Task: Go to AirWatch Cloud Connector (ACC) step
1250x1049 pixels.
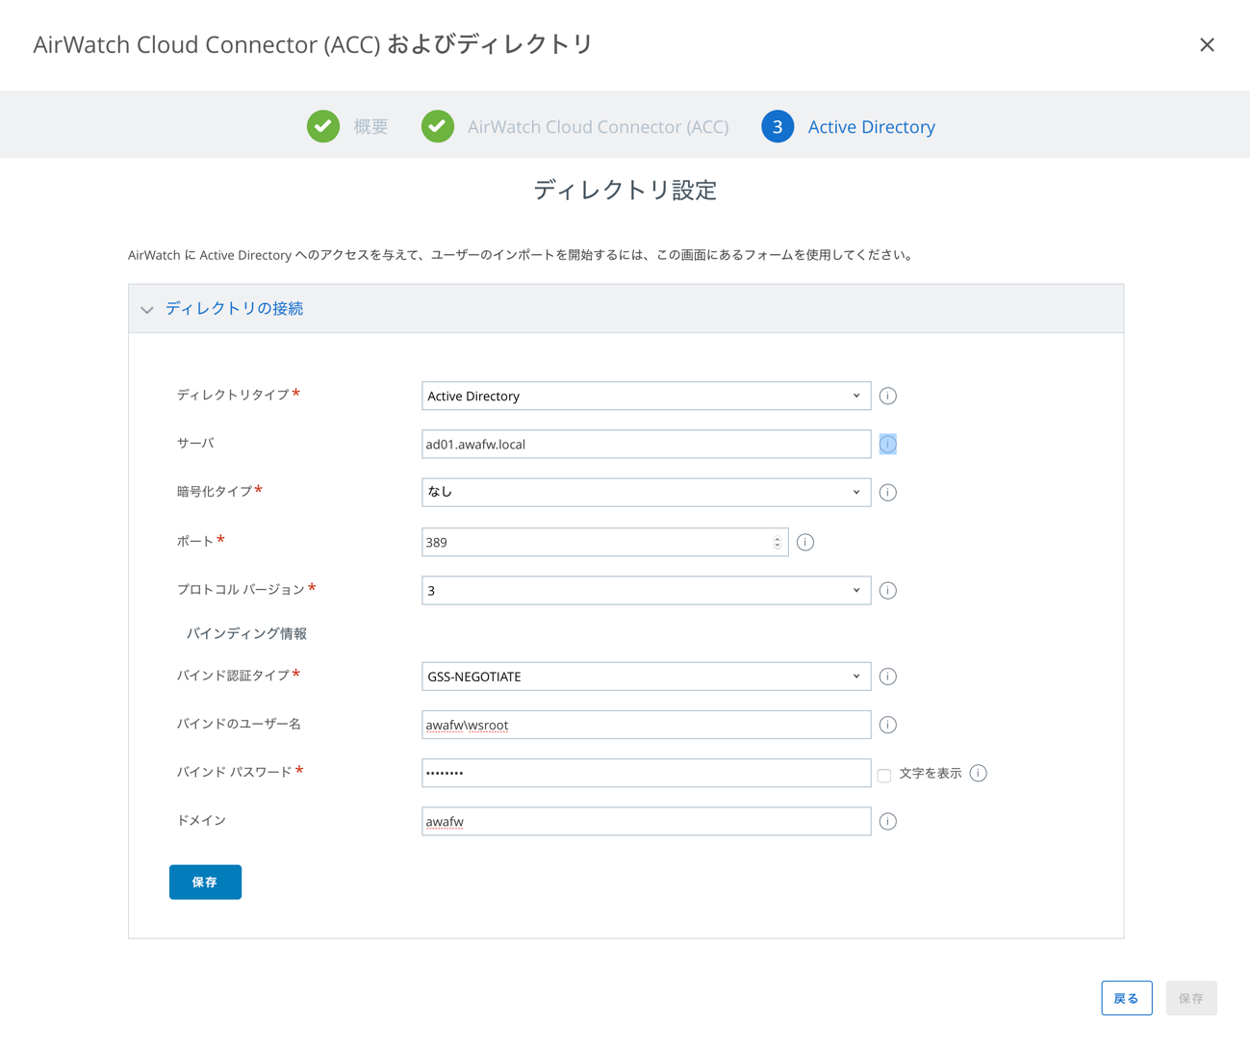Action: point(598,126)
